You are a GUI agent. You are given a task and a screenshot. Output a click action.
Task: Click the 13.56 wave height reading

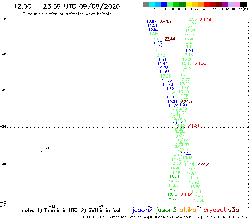[199, 200]
